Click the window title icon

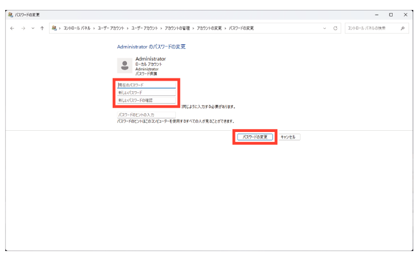[x=11, y=15]
